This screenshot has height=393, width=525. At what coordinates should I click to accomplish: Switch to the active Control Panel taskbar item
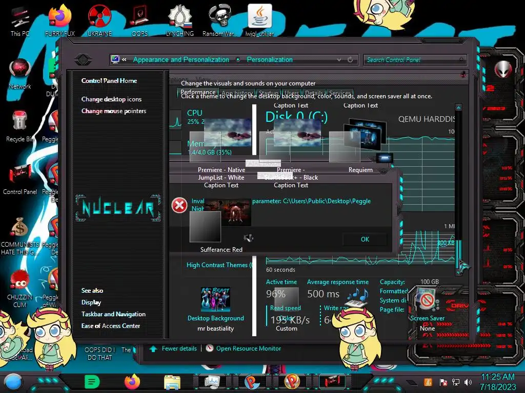pyautogui.click(x=332, y=382)
